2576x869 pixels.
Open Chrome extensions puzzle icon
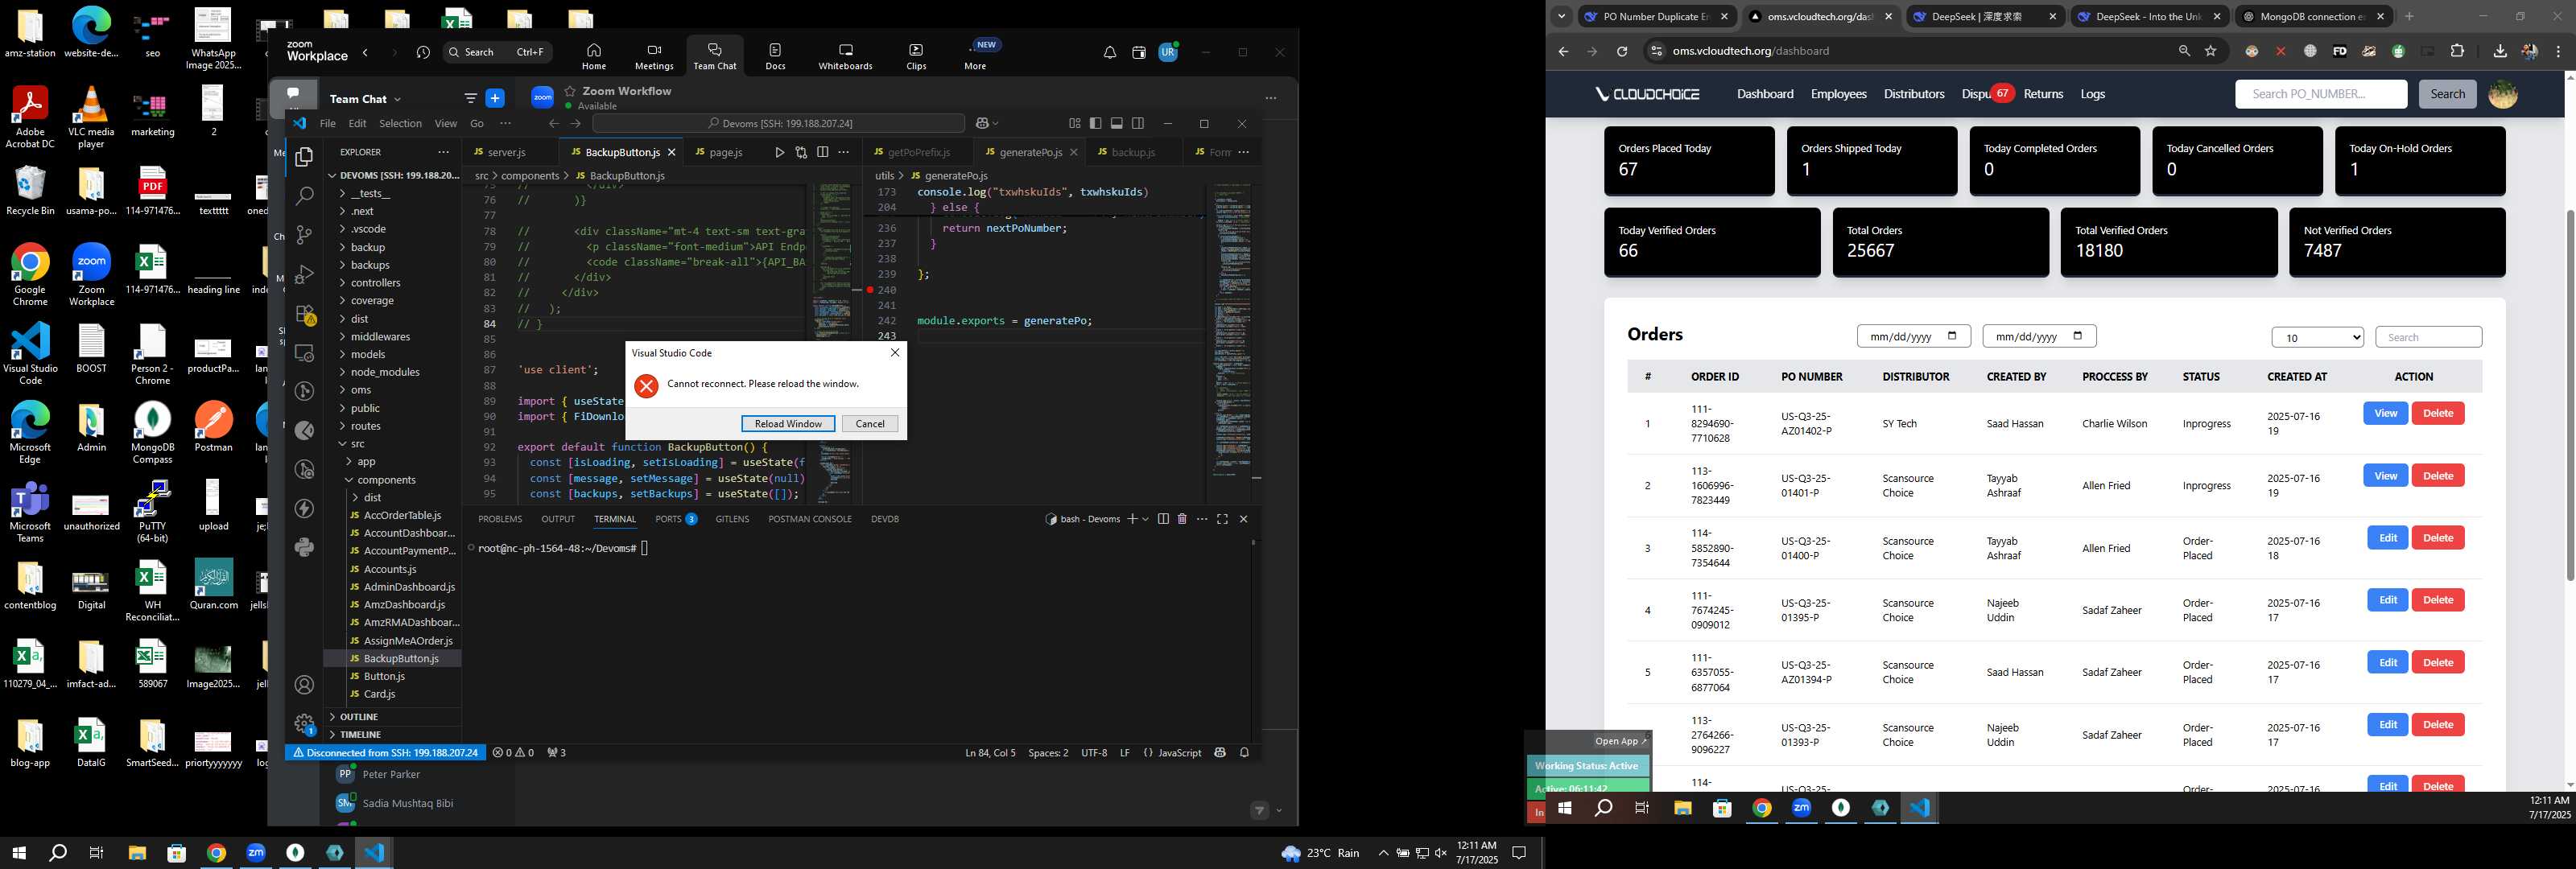click(2457, 51)
